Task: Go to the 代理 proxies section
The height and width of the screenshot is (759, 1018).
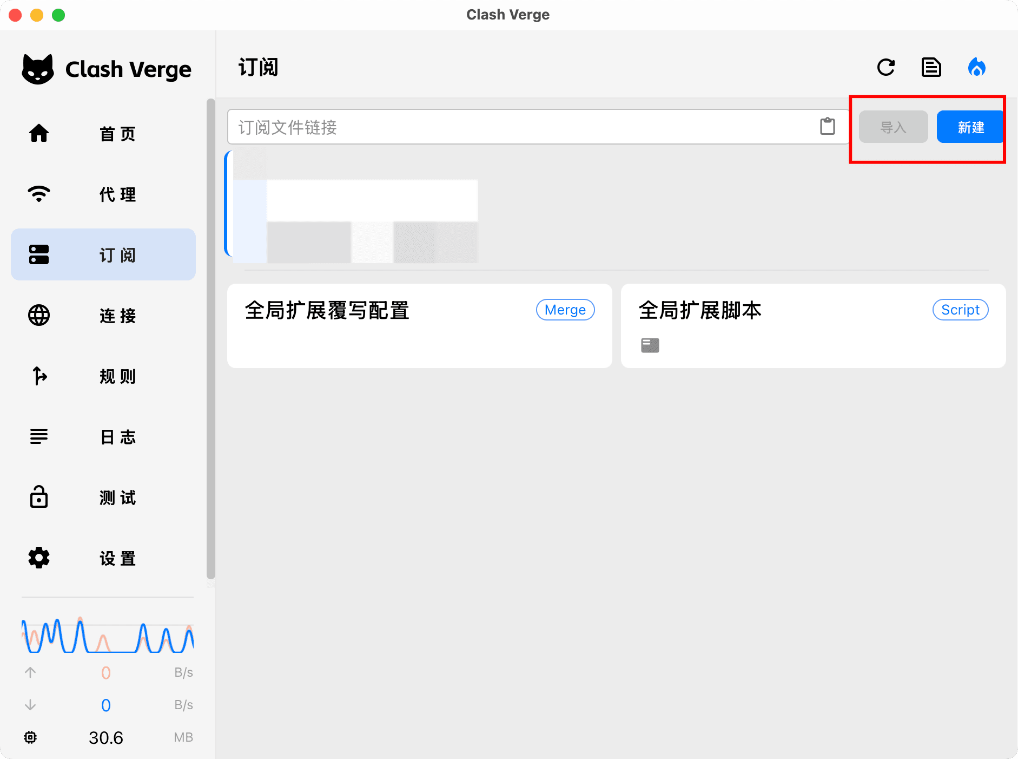Action: click(103, 194)
